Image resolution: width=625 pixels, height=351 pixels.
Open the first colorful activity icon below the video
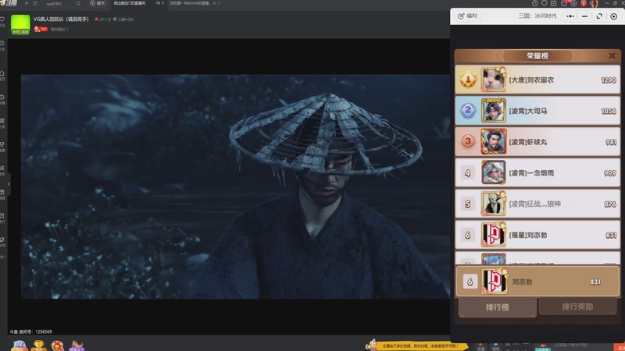(19, 346)
